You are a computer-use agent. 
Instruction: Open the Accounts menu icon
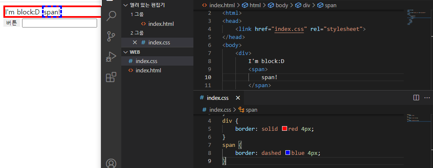click(111, 164)
